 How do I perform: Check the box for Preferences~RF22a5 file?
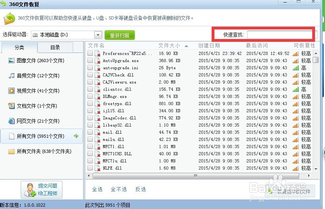(90, 53)
